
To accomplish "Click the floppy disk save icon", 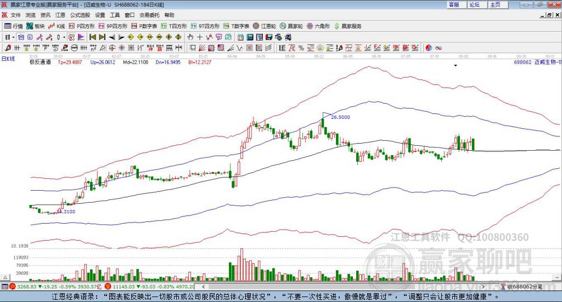I will [269, 37].
